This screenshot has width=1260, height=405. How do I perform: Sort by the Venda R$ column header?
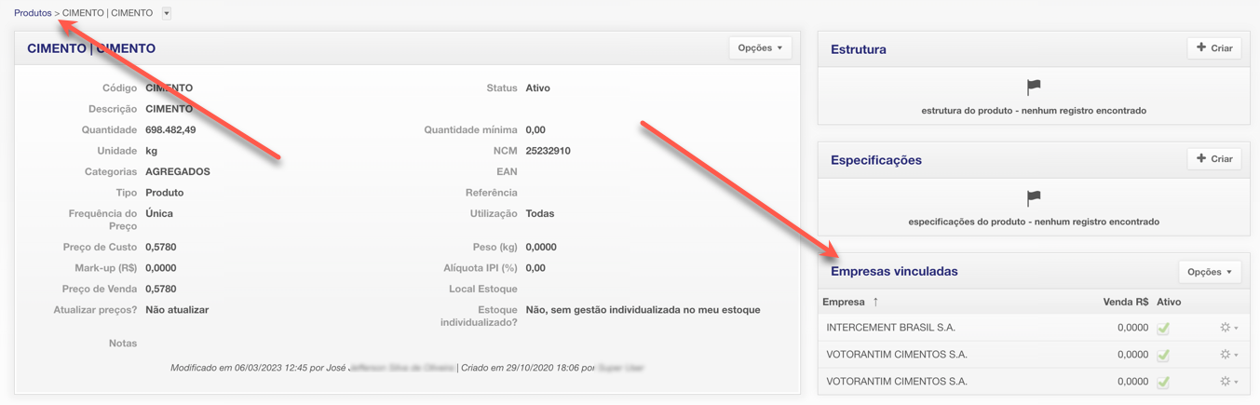click(x=1125, y=302)
